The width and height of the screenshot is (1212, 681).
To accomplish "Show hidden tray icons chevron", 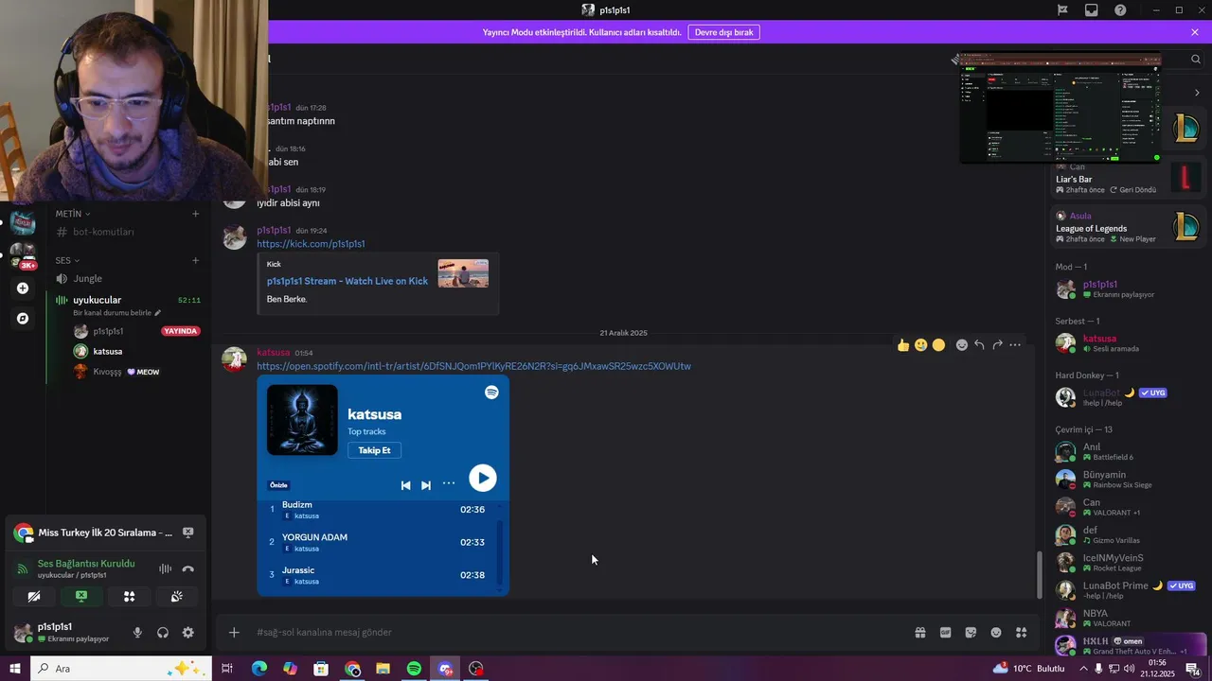I will coord(1083,669).
